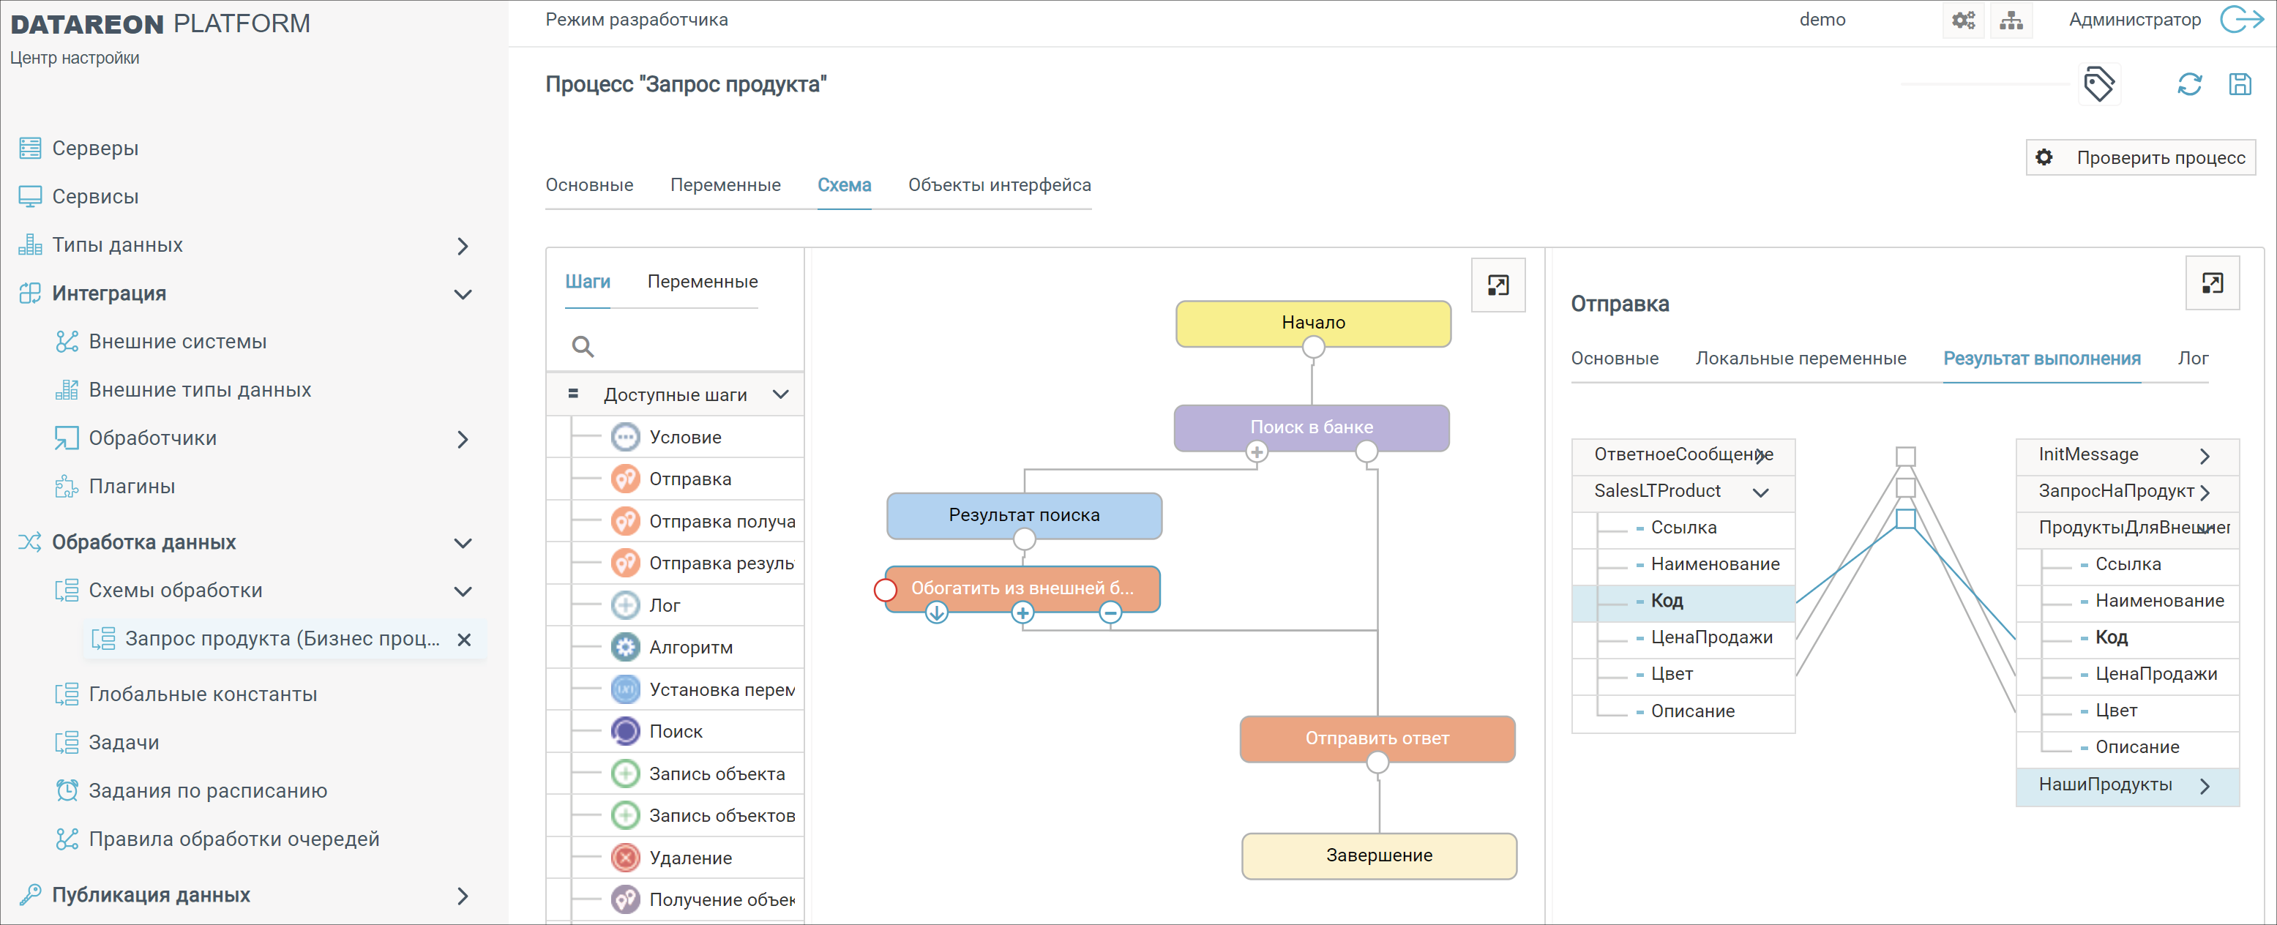Click the refresh process icon

coord(2188,85)
